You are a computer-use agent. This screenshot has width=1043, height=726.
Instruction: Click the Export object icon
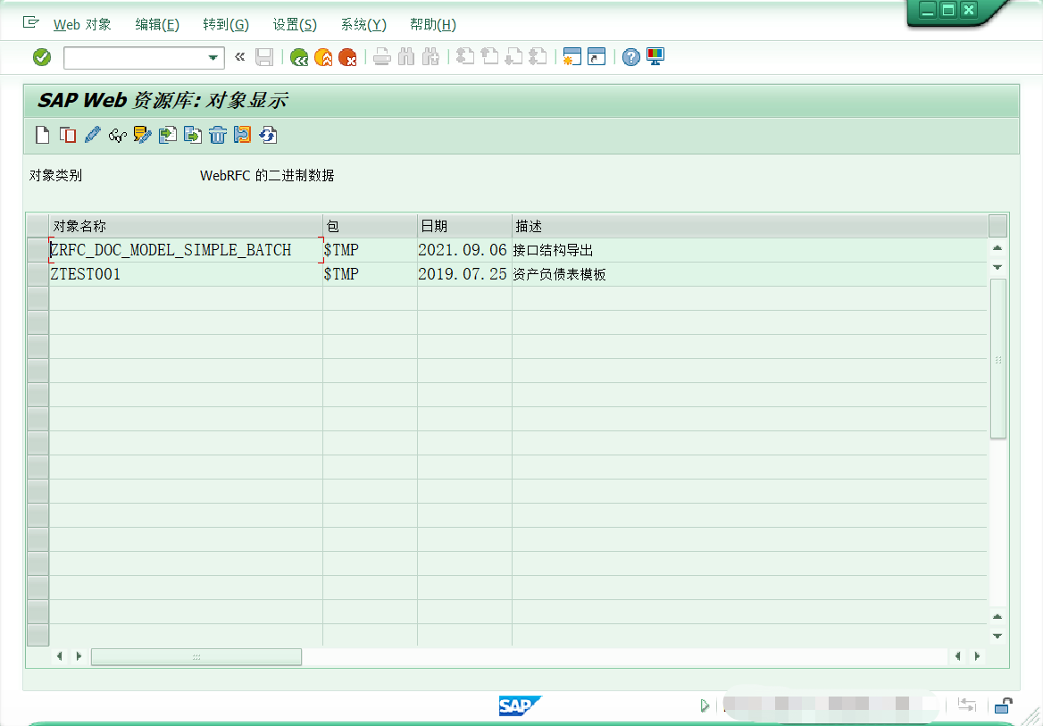(193, 135)
